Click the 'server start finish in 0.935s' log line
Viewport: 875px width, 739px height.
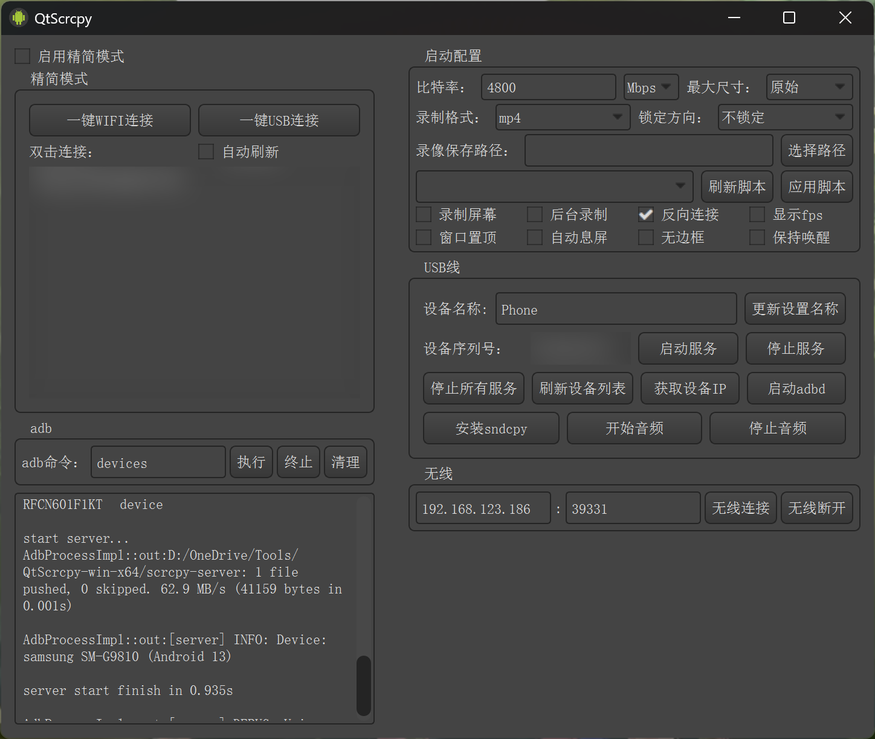click(128, 690)
